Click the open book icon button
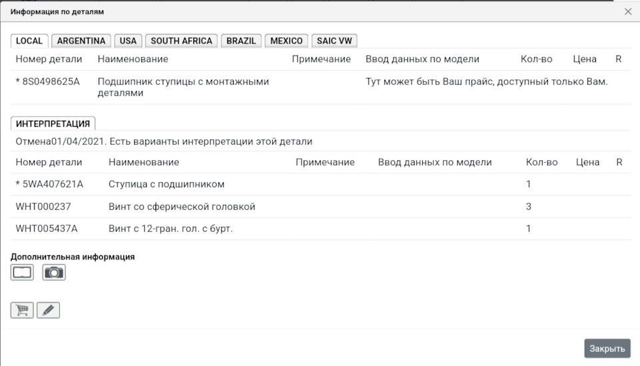The height and width of the screenshot is (366, 640). coord(22,272)
